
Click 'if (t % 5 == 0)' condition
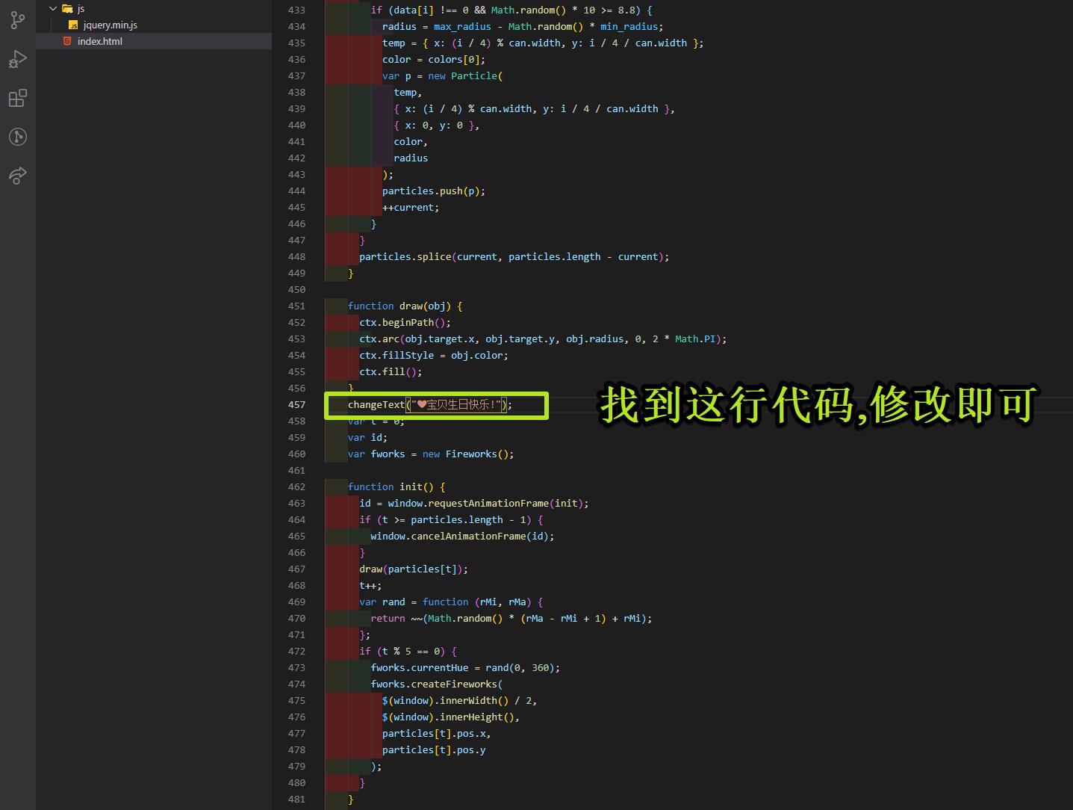point(408,651)
